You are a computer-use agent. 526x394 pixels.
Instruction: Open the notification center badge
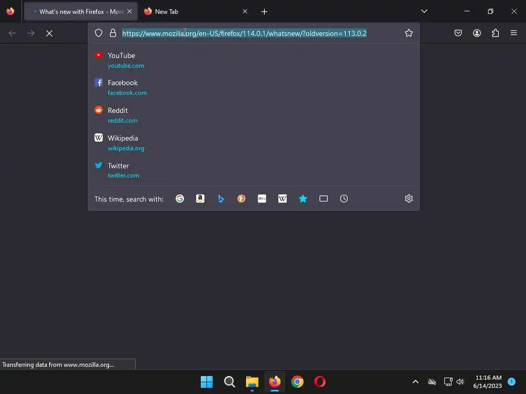click(512, 382)
